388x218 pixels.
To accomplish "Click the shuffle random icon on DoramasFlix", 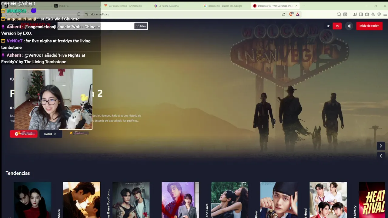I will click(349, 26).
